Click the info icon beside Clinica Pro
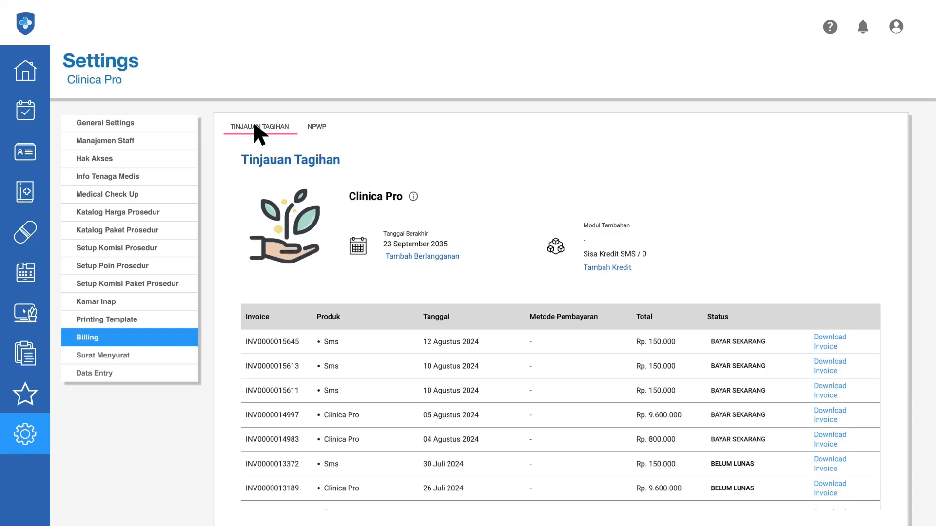This screenshot has height=526, width=936. (413, 196)
